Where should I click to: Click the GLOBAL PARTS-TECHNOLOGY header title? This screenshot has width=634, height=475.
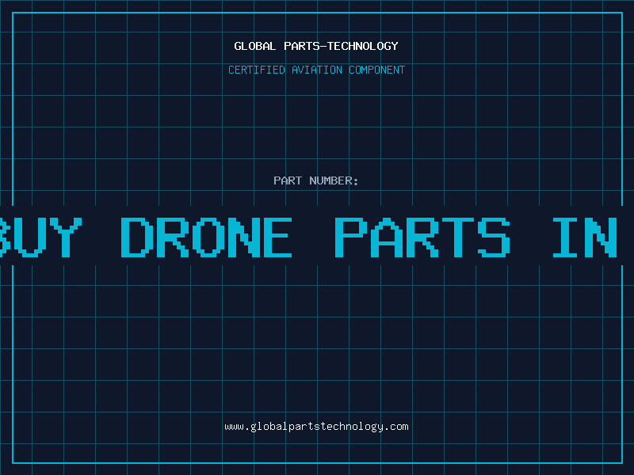pos(316,46)
